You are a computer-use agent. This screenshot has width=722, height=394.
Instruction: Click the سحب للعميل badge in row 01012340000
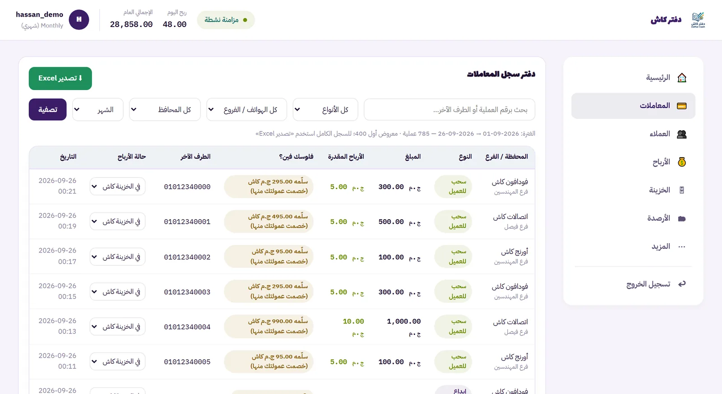pyautogui.click(x=453, y=186)
